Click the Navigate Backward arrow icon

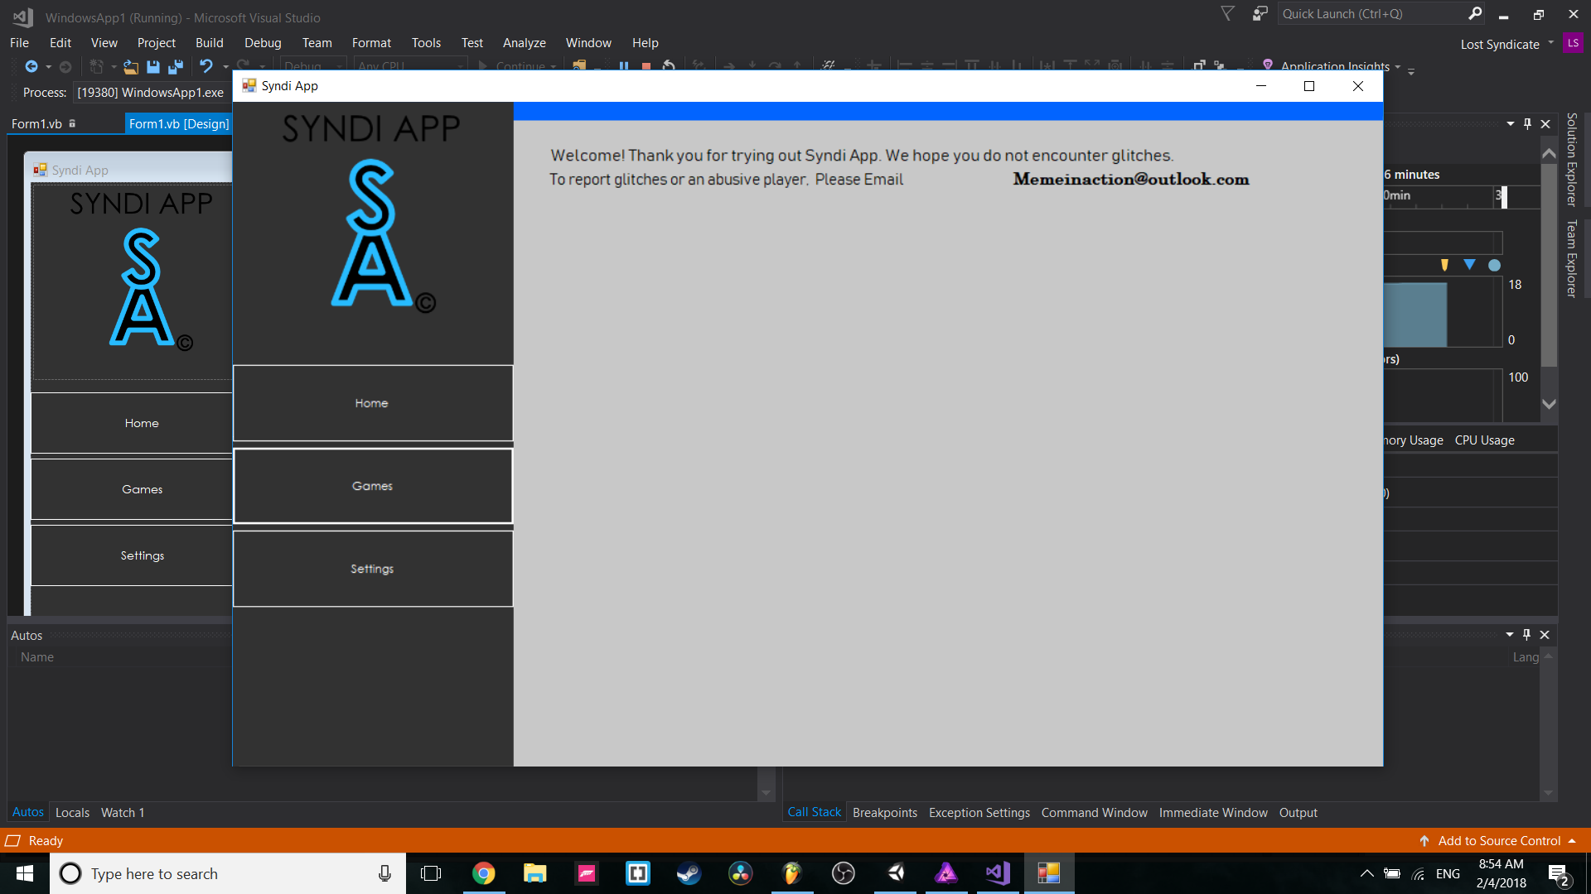(31, 66)
